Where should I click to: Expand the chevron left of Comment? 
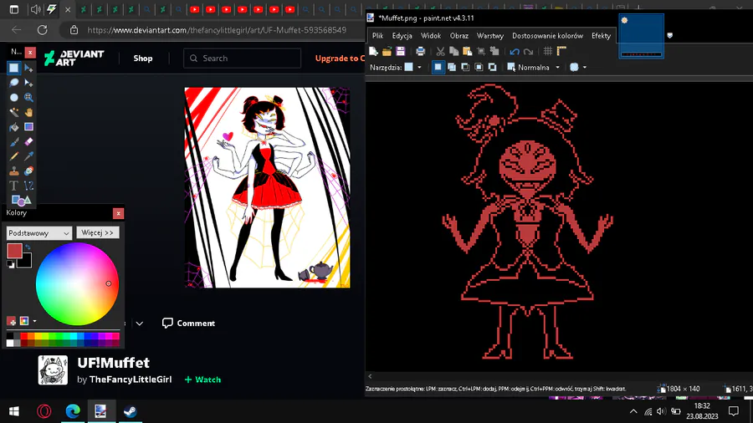click(x=139, y=324)
